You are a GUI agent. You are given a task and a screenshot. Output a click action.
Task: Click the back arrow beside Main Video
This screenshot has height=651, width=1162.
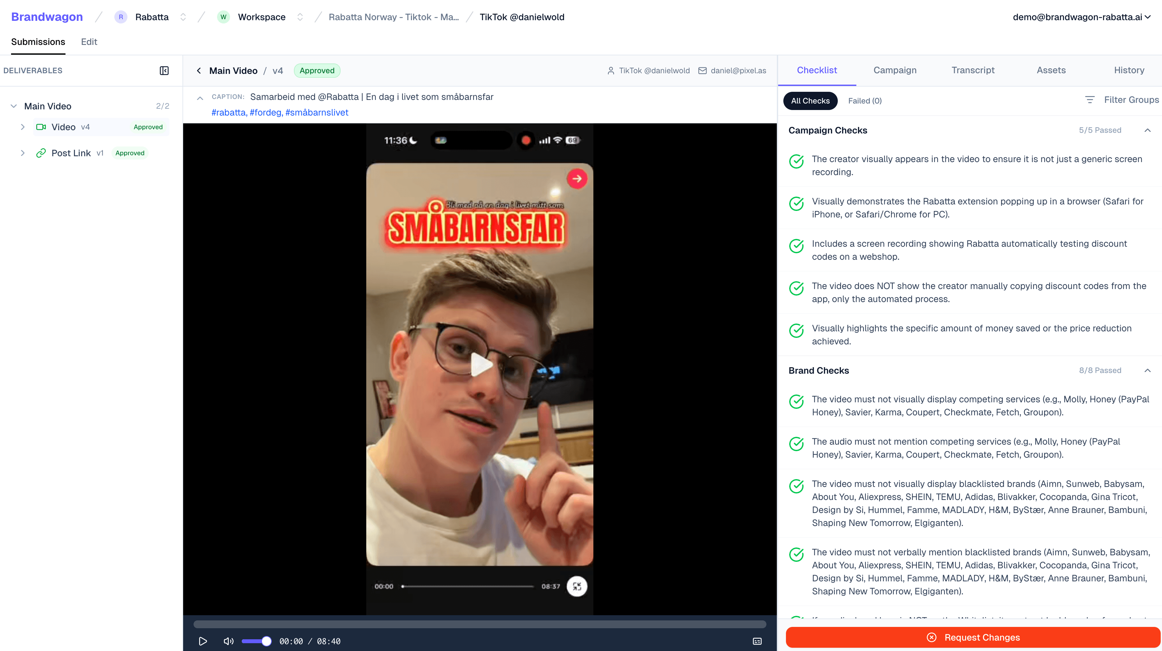coord(199,71)
